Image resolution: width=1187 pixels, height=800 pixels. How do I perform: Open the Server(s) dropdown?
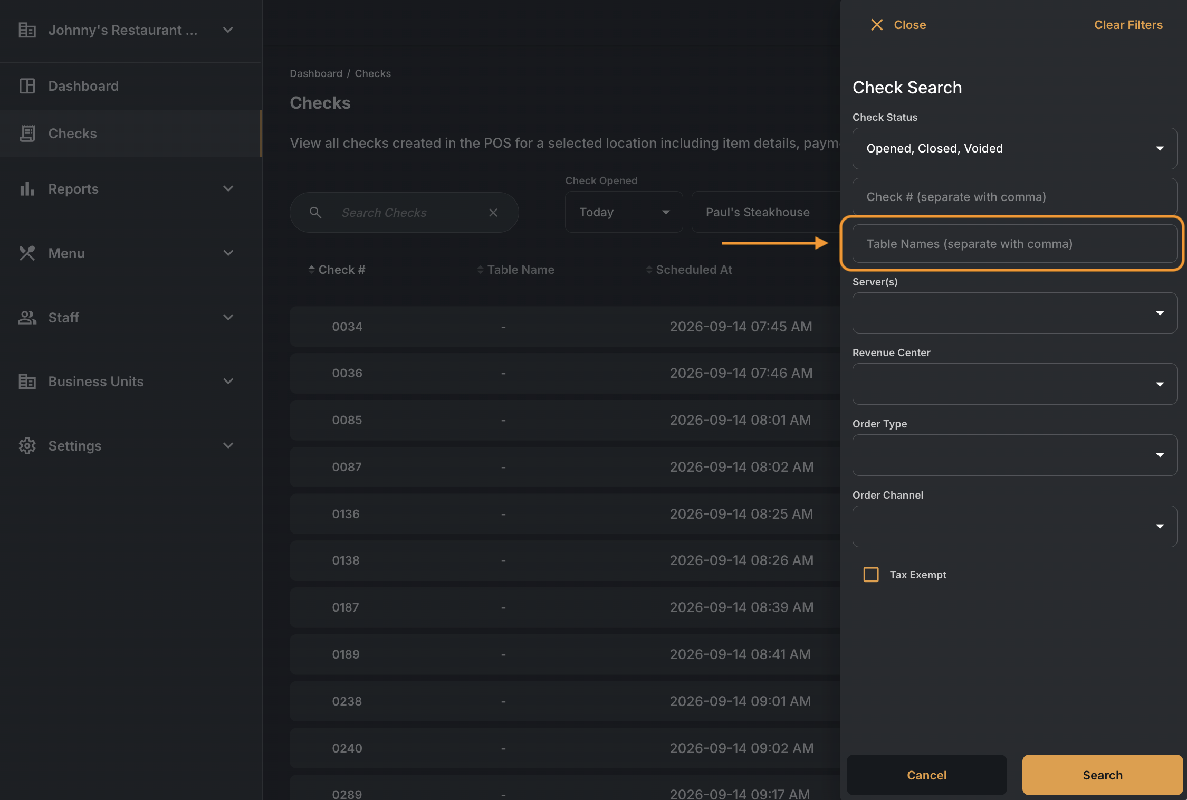[x=1014, y=313]
